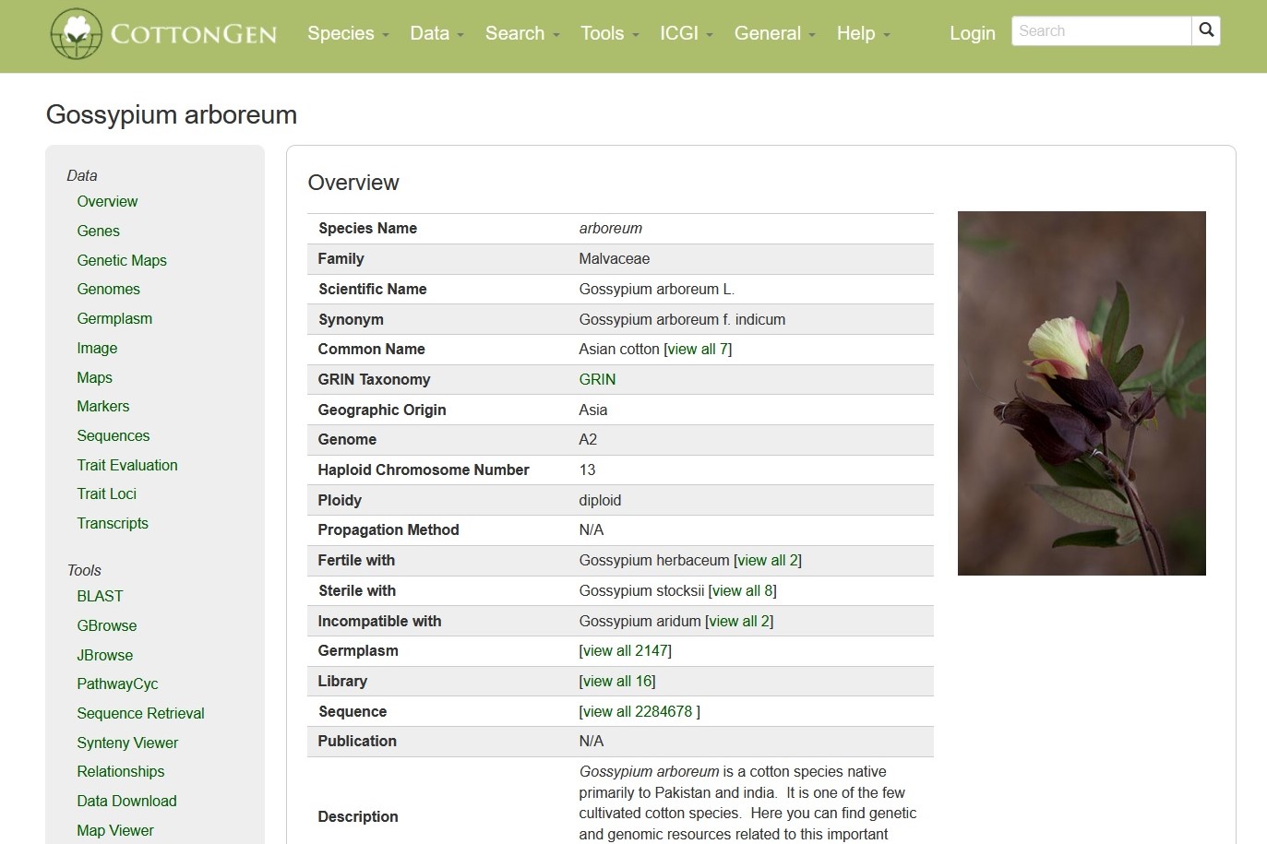This screenshot has width=1267, height=844.
Task: Open Genes in the sidebar
Action: coord(98,231)
